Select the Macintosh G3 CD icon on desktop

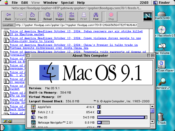pyautogui.click(x=162, y=30)
